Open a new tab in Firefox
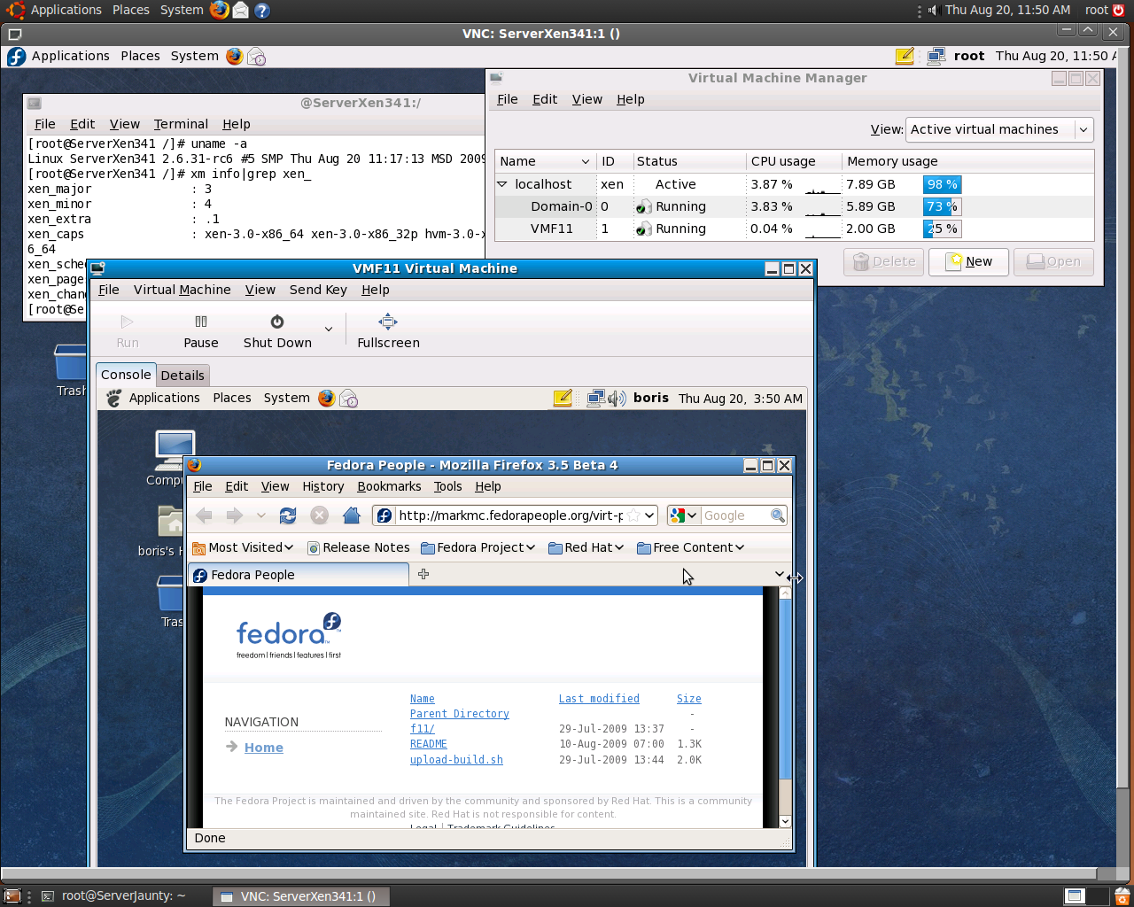This screenshot has height=907, width=1134. tap(423, 574)
